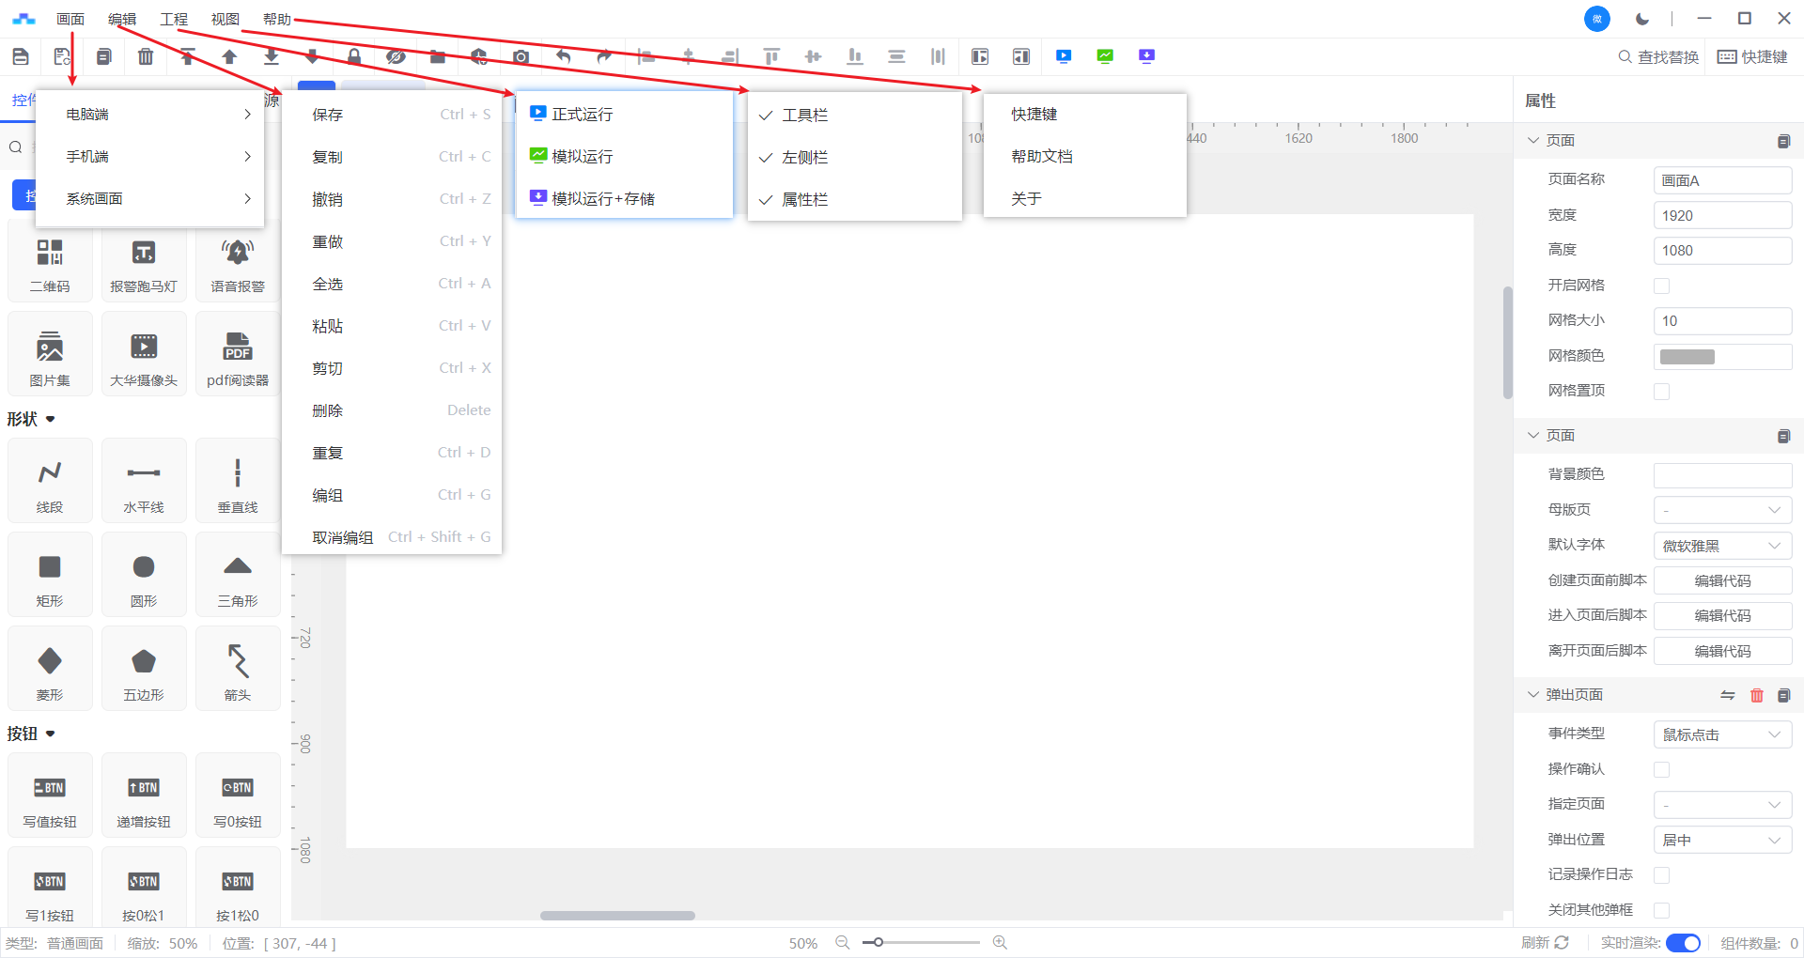Select 全选 in the edit menu
This screenshot has height=958, width=1804.
point(328,284)
